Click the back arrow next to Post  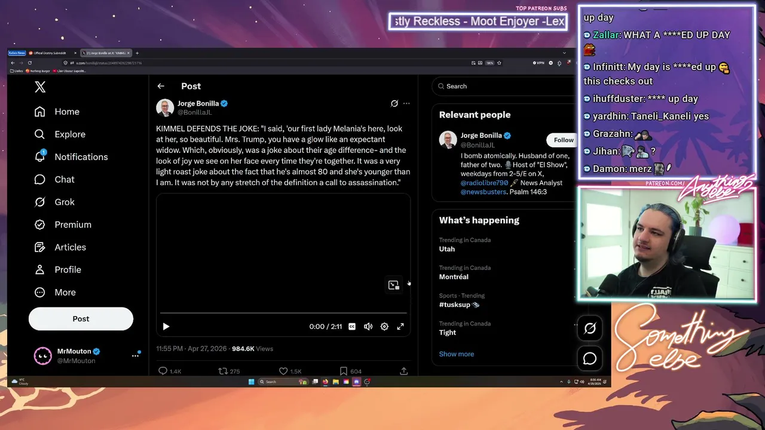pyautogui.click(x=161, y=86)
